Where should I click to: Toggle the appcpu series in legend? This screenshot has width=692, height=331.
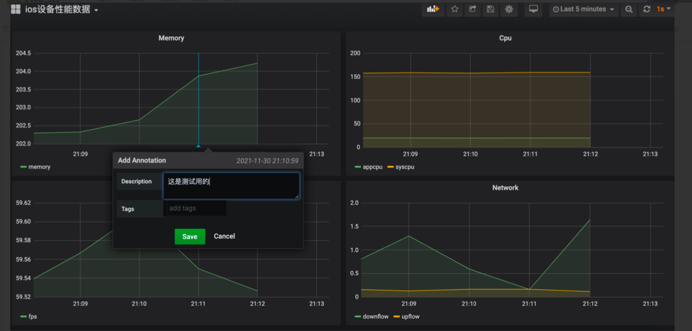(373, 167)
